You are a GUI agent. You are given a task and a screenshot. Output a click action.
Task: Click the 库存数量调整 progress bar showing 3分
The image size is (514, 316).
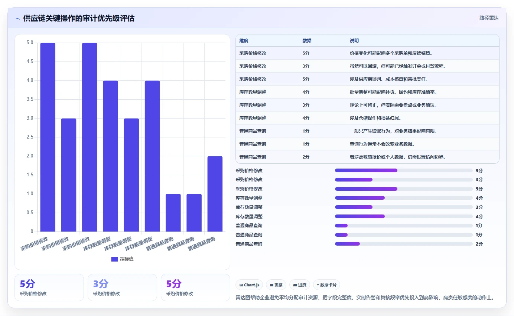pyautogui.click(x=404, y=207)
